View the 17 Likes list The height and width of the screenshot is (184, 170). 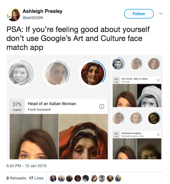point(36,178)
